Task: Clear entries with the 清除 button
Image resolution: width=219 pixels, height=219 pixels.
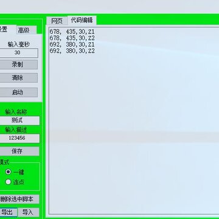Action: 18,78
